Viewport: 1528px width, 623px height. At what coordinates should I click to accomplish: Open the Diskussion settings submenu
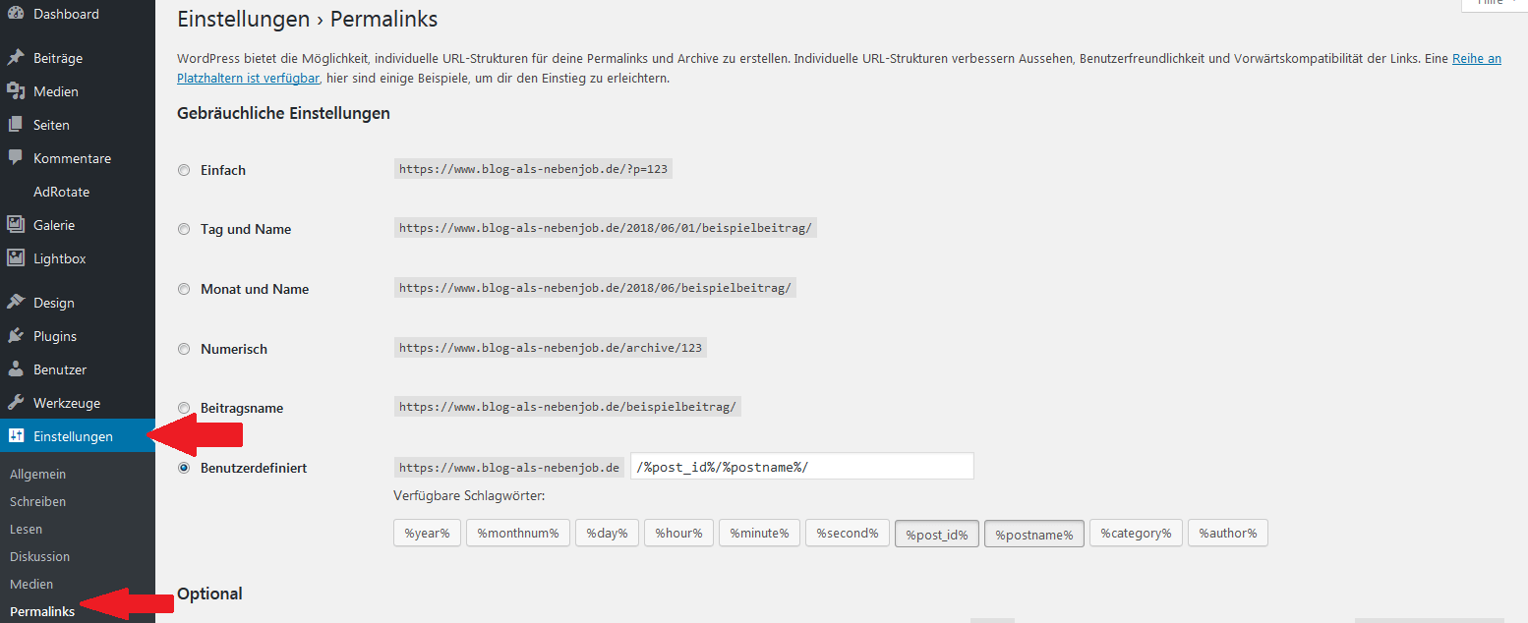[x=40, y=556]
